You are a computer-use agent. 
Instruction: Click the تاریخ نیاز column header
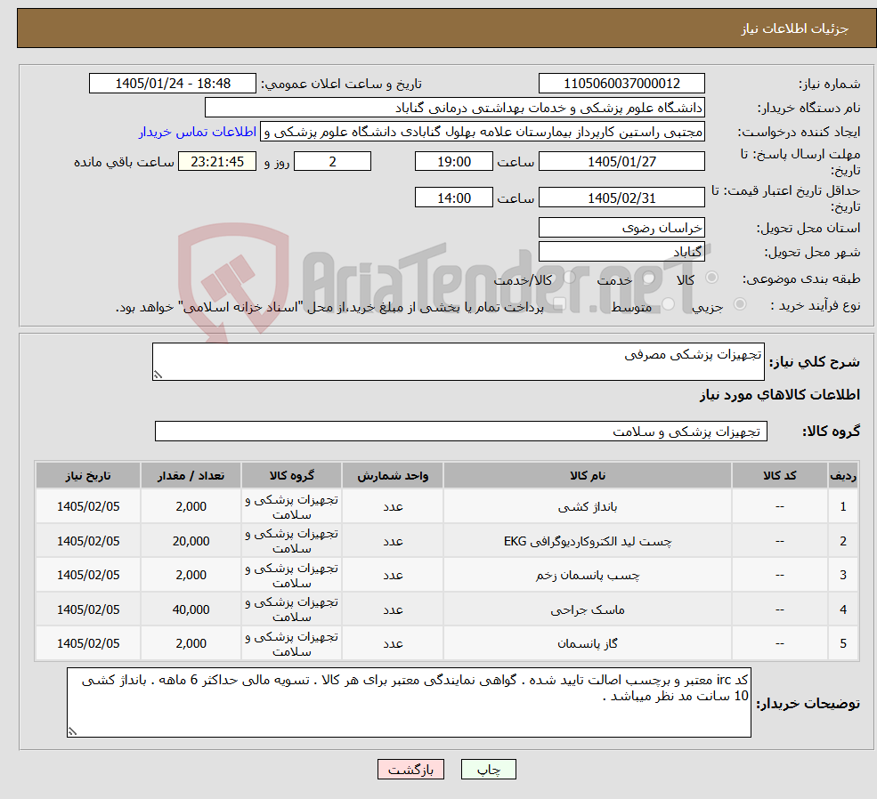pyautogui.click(x=88, y=475)
